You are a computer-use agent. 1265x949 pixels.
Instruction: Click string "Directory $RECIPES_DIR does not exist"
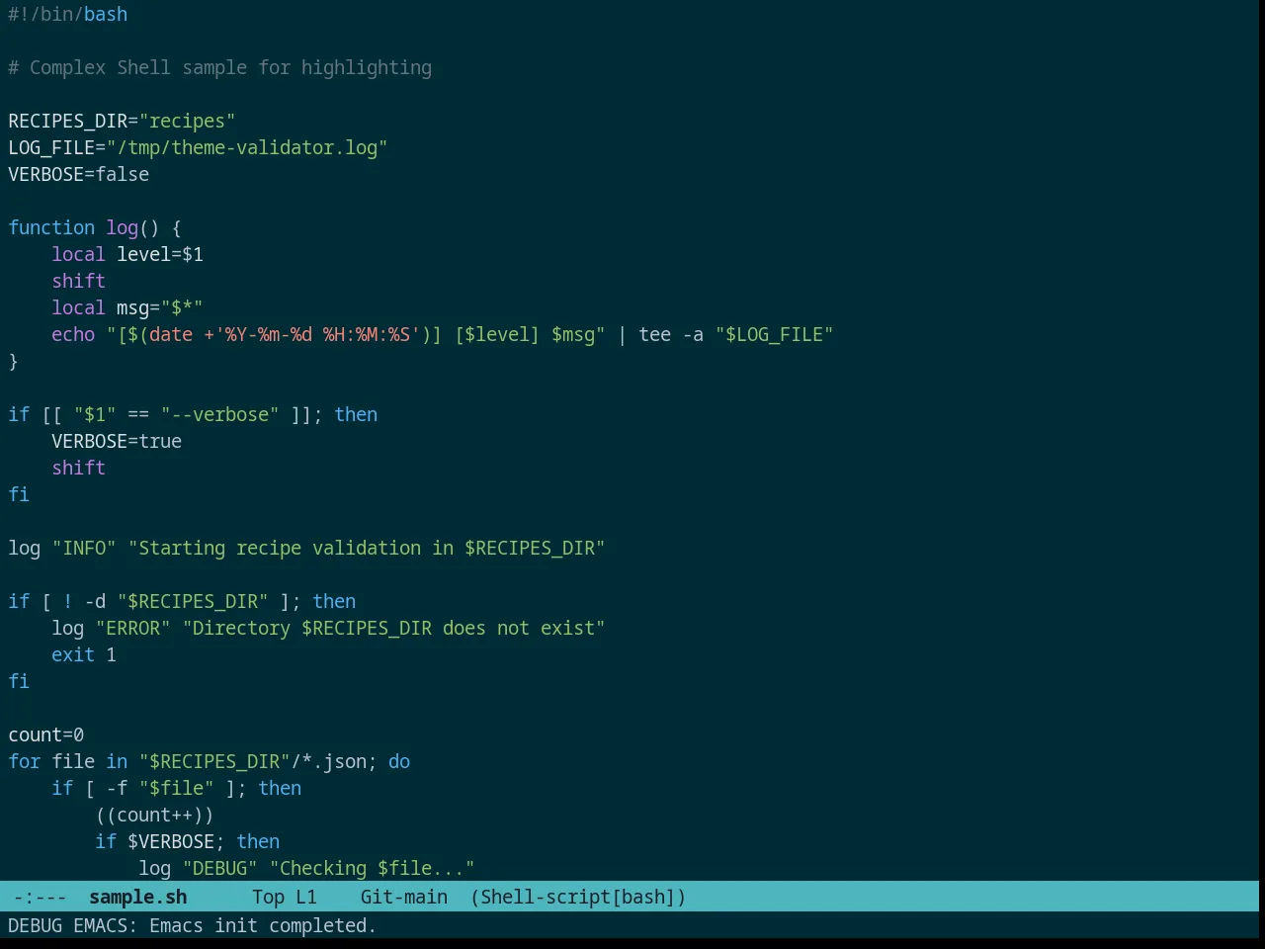pos(393,628)
